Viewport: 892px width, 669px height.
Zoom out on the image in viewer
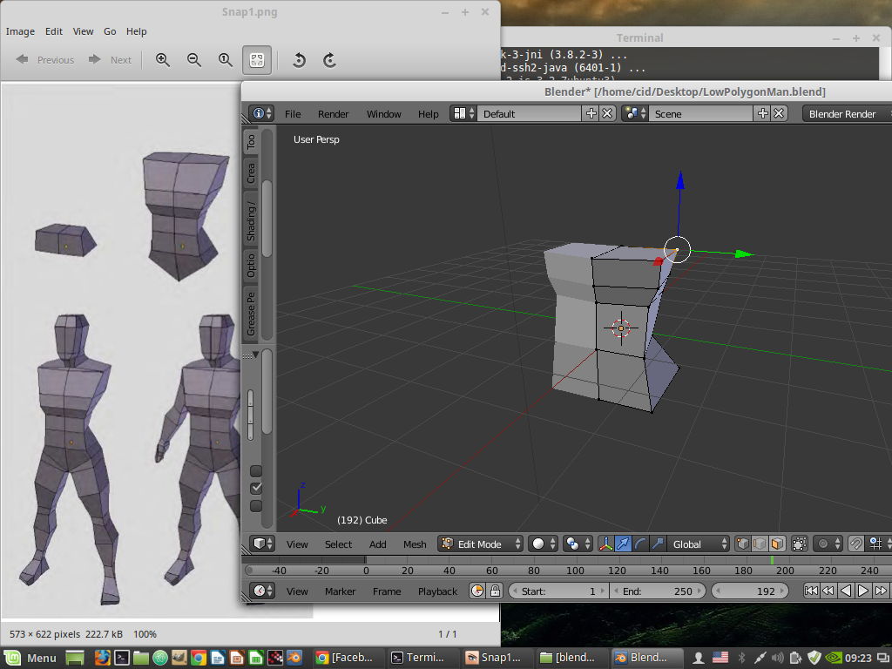tap(194, 60)
